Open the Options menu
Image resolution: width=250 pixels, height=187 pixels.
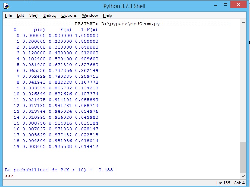pyautogui.click(x=69, y=15)
